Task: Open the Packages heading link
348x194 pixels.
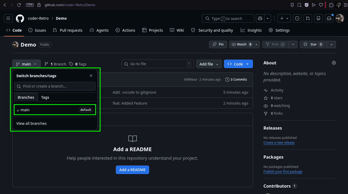Action: [x=273, y=157]
